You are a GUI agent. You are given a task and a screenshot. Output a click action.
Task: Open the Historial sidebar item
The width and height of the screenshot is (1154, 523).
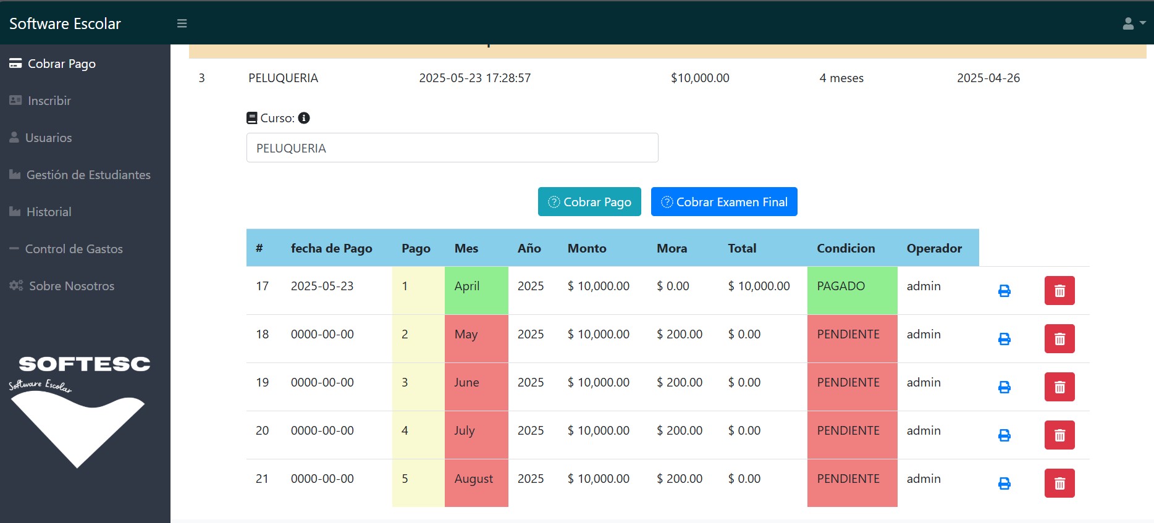click(x=49, y=212)
